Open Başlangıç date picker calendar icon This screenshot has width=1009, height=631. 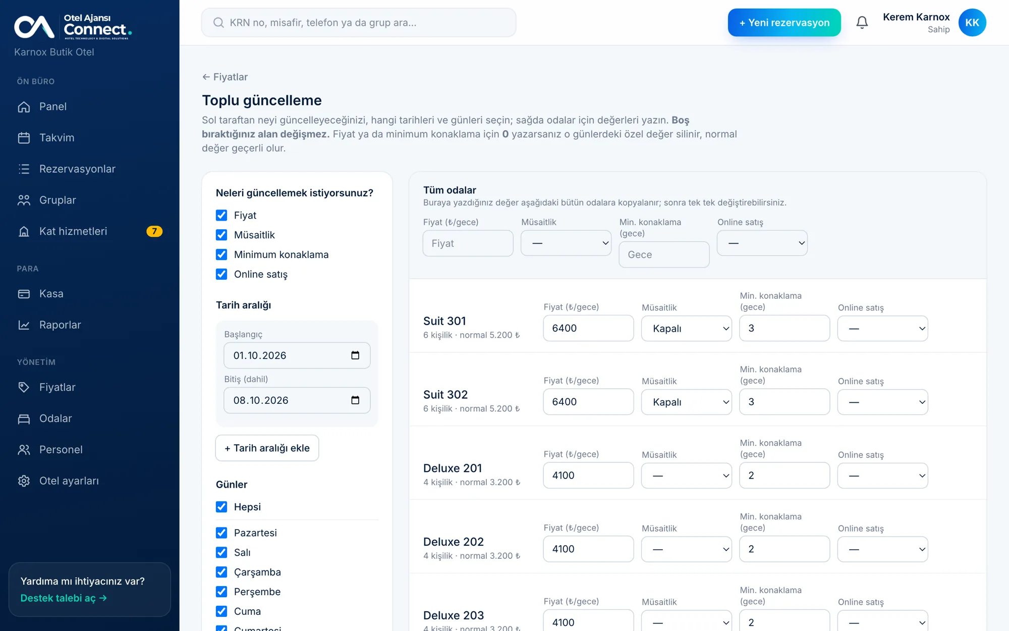click(x=355, y=355)
